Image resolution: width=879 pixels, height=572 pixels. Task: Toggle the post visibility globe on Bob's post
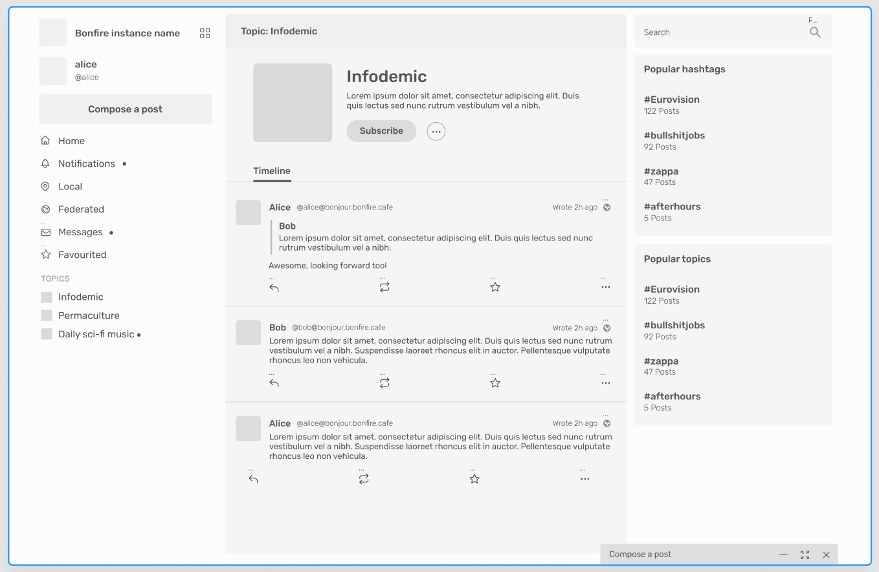click(606, 328)
